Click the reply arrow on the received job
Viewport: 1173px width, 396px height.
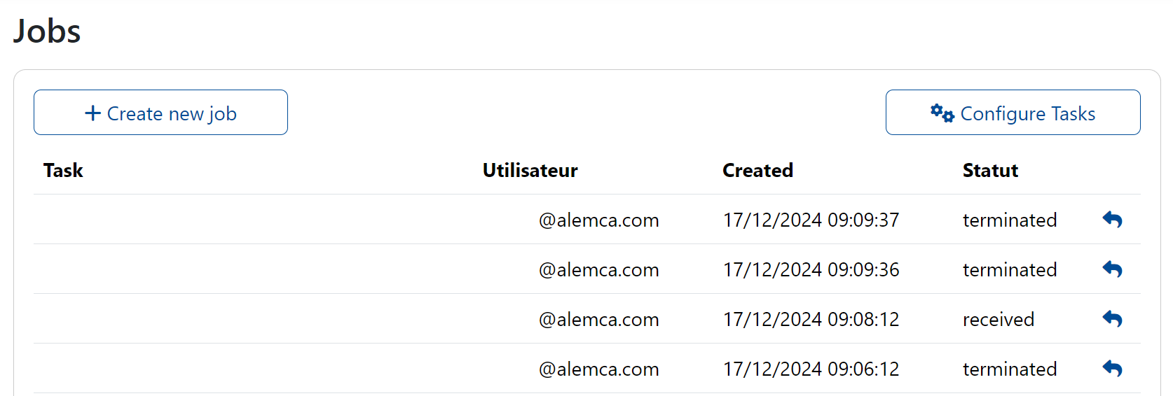(1112, 319)
